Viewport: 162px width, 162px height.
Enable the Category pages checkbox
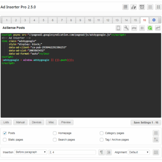(102, 133)
